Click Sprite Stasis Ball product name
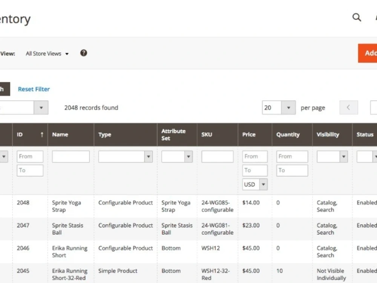The width and height of the screenshot is (377, 283). click(x=67, y=229)
